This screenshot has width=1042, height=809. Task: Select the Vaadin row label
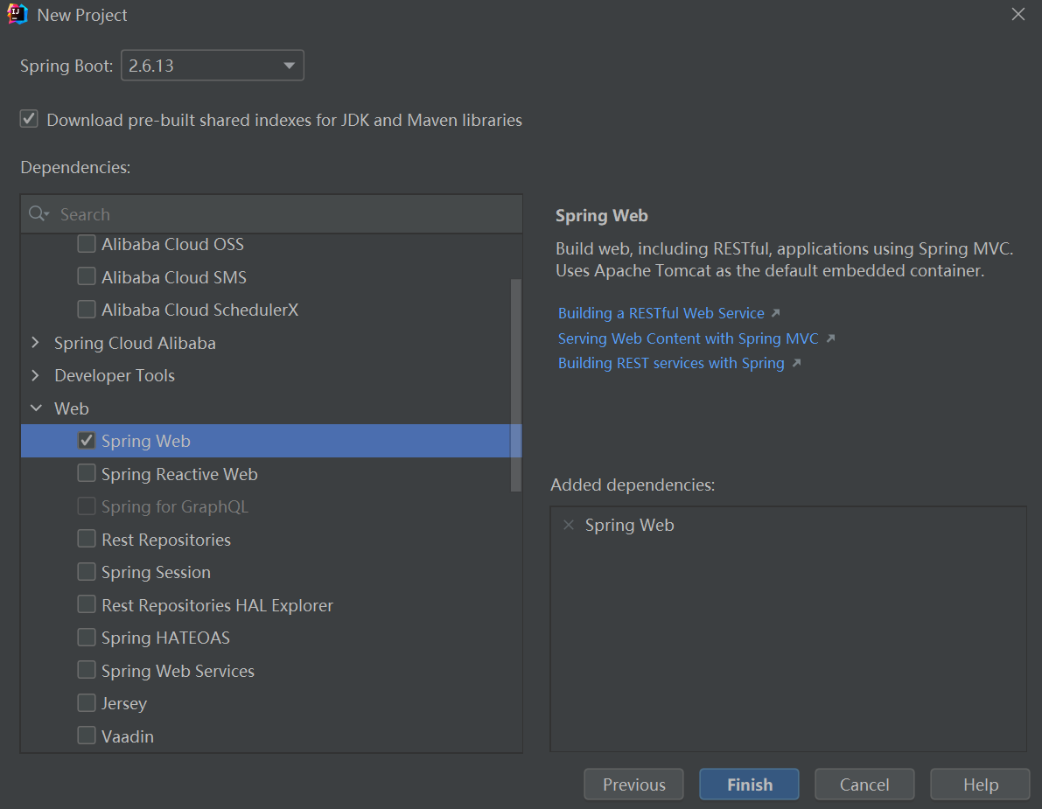(128, 736)
